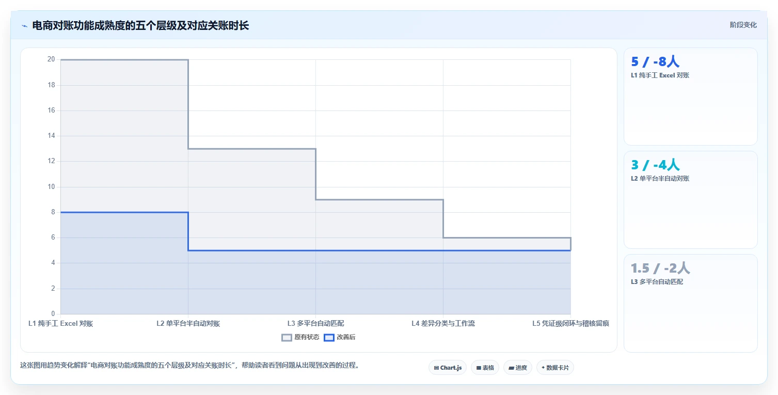Image resolution: width=778 pixels, height=395 pixels.
Task: Click the icon inside the 表格 tag
Action: [x=479, y=368]
